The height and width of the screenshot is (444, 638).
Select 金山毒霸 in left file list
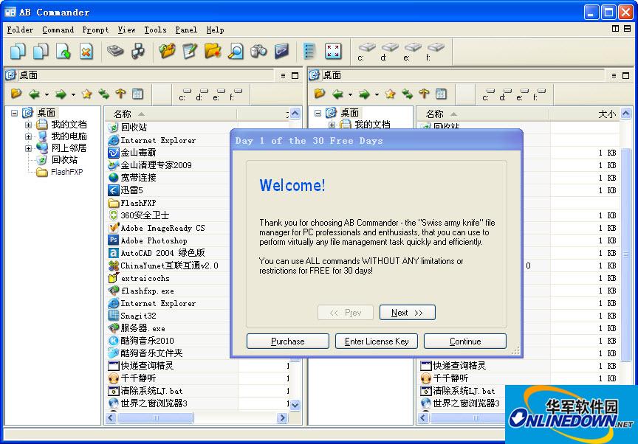138,153
